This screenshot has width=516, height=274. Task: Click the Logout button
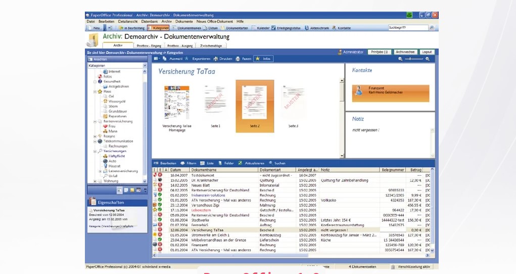pyautogui.click(x=427, y=52)
